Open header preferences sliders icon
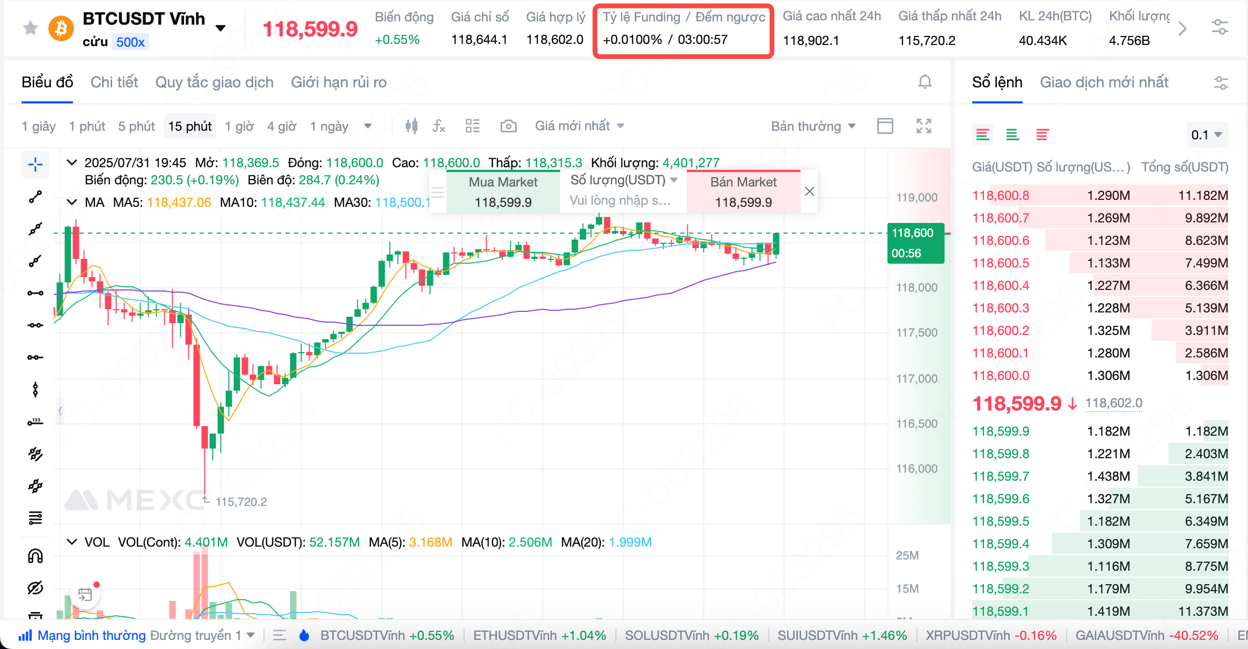 (x=1220, y=27)
